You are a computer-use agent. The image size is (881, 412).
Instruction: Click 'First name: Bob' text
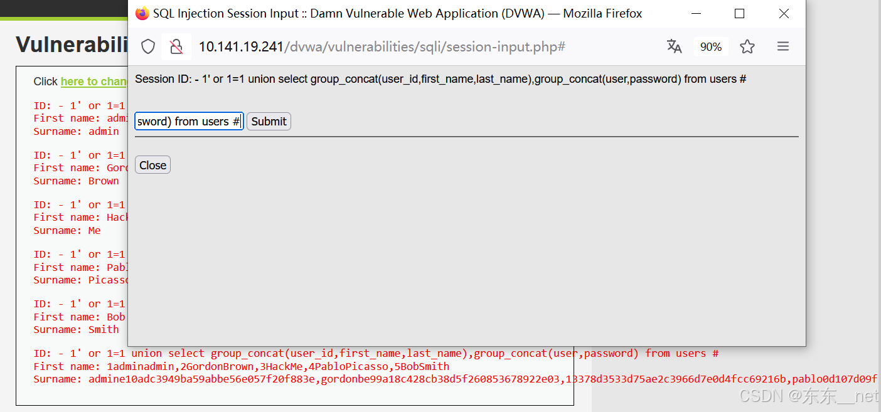80,317
